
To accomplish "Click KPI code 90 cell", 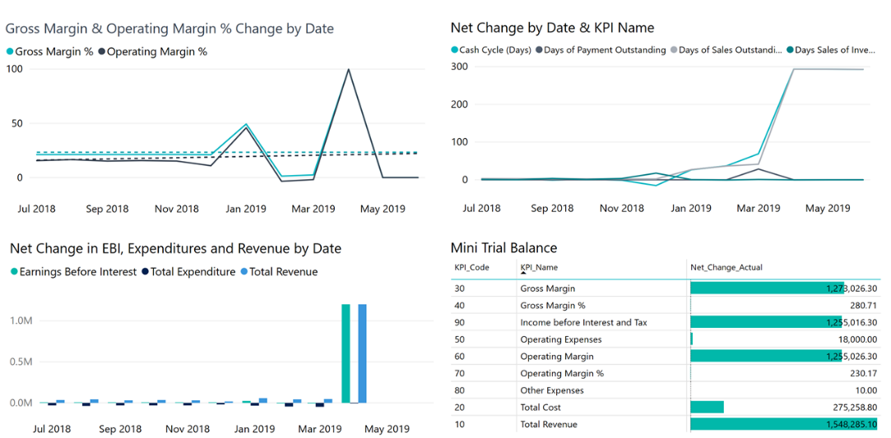I will tap(484, 322).
